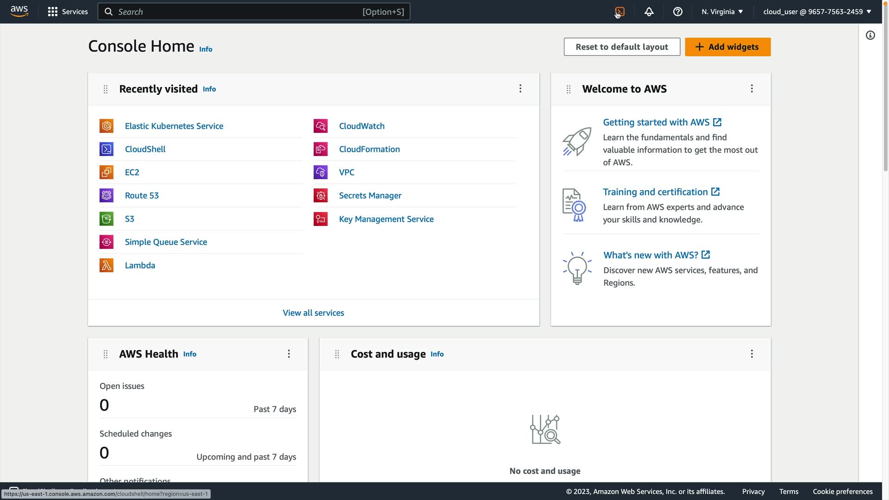The image size is (889, 500).
Task: Click the Add widgets button
Action: (x=727, y=47)
